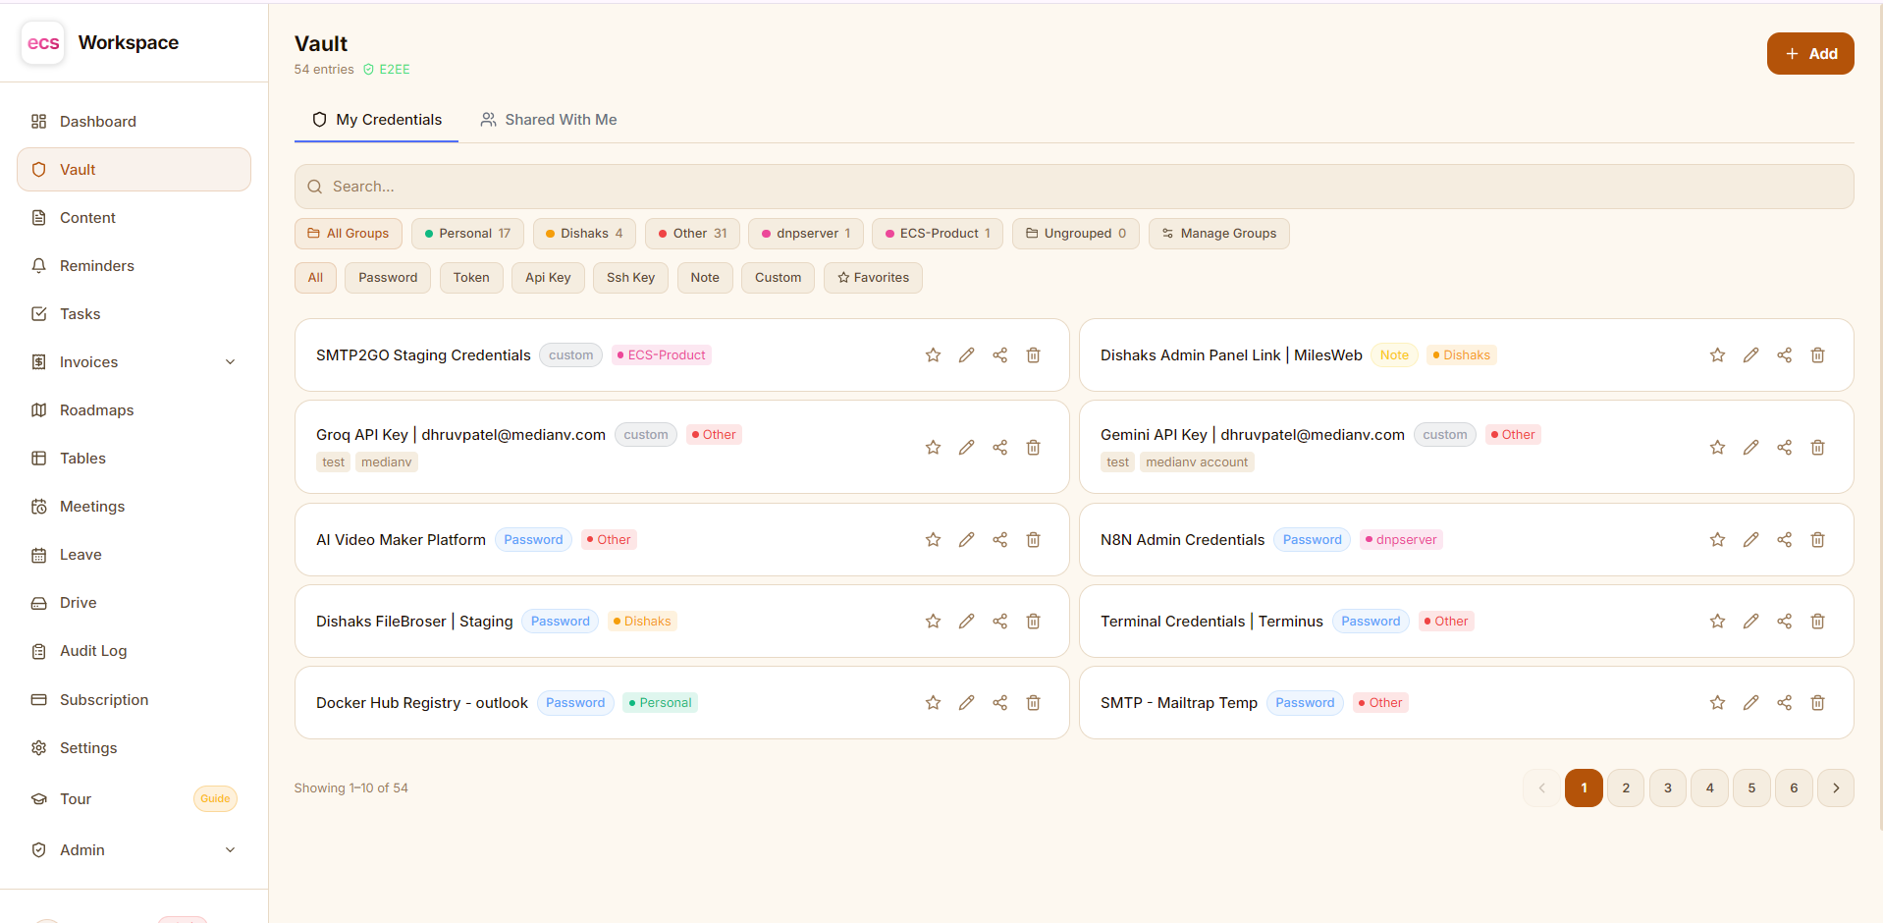The image size is (1883, 923).
Task: Star the Docker Hub Registry entry
Action: pos(933,703)
